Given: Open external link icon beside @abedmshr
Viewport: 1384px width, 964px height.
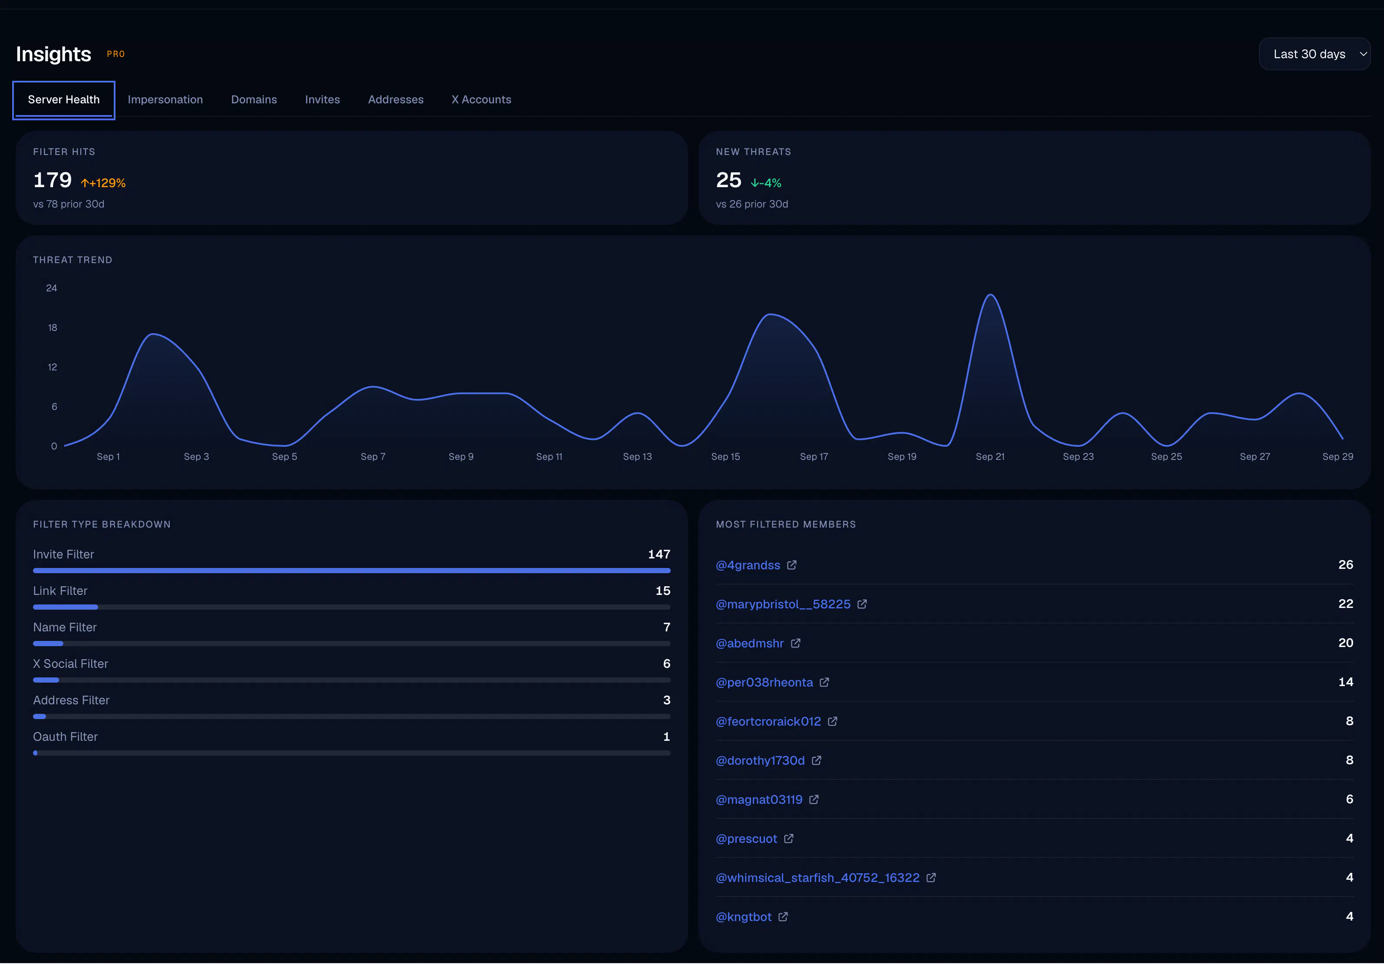Looking at the screenshot, I should click(795, 643).
